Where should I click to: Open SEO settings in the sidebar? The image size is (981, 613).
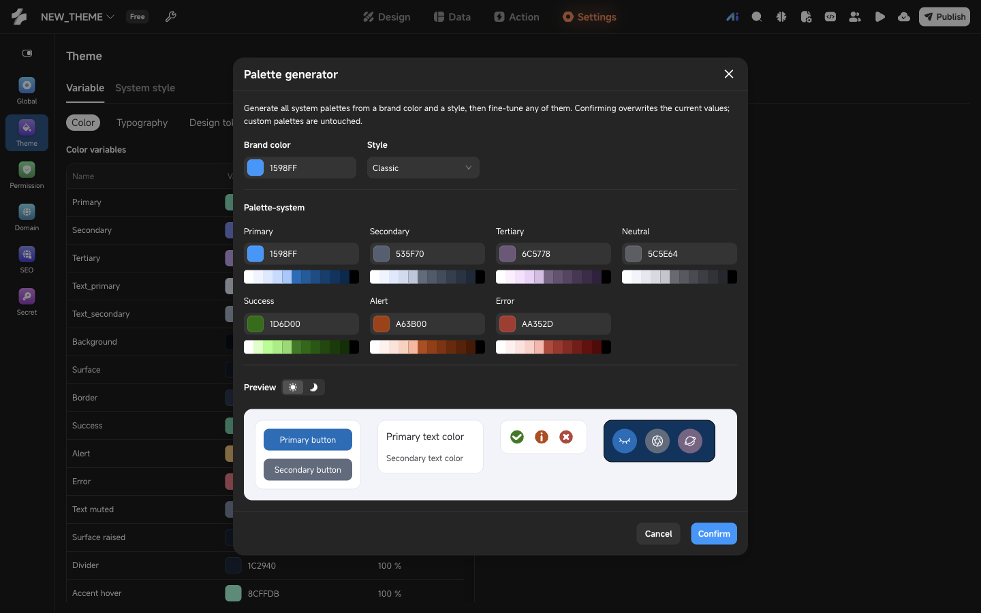[x=27, y=260]
